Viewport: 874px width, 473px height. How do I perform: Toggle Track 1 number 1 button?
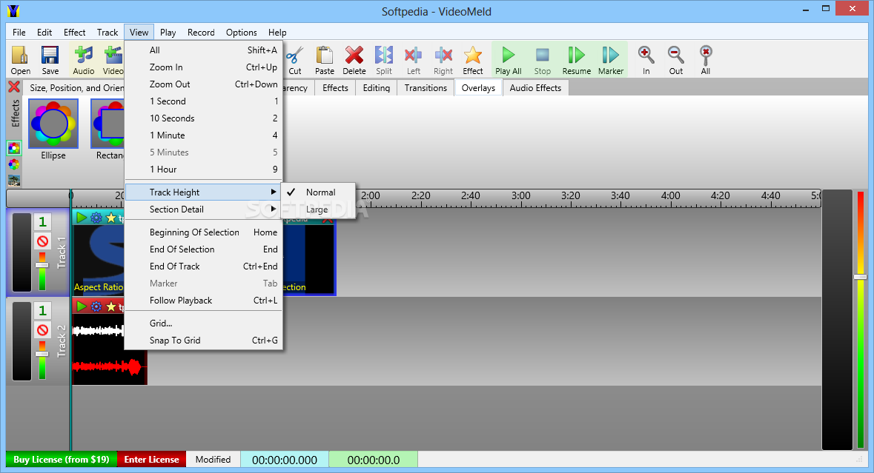(x=42, y=222)
